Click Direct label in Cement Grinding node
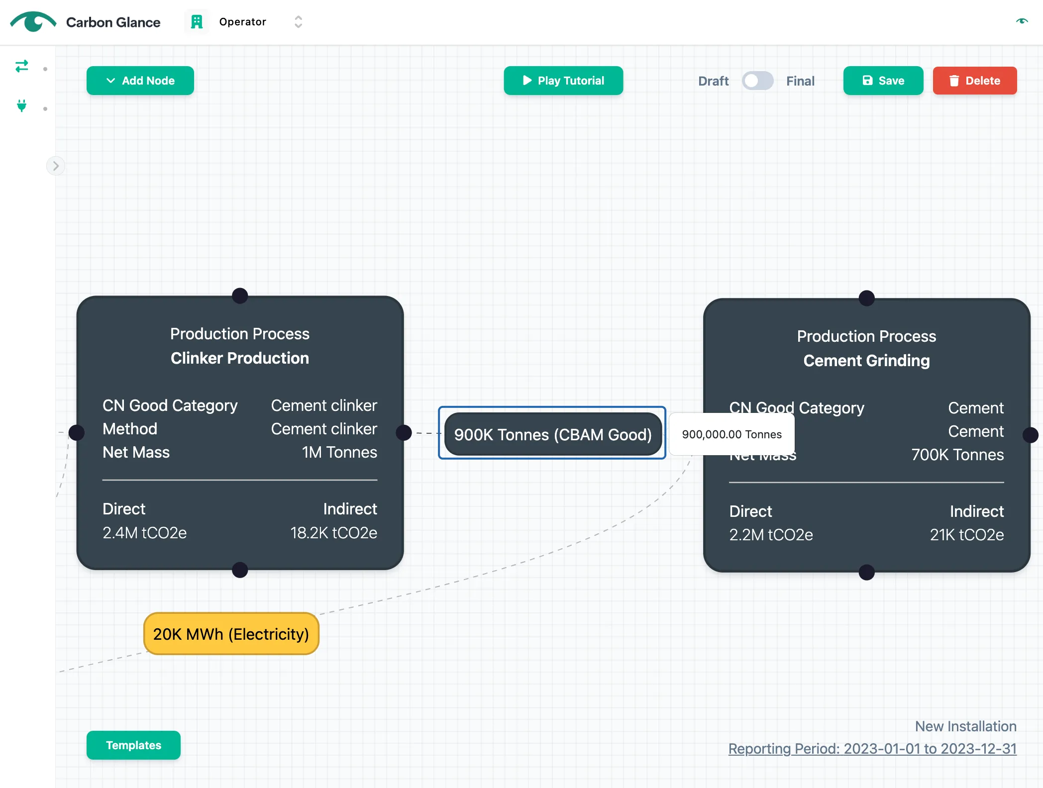The image size is (1043, 788). [750, 511]
